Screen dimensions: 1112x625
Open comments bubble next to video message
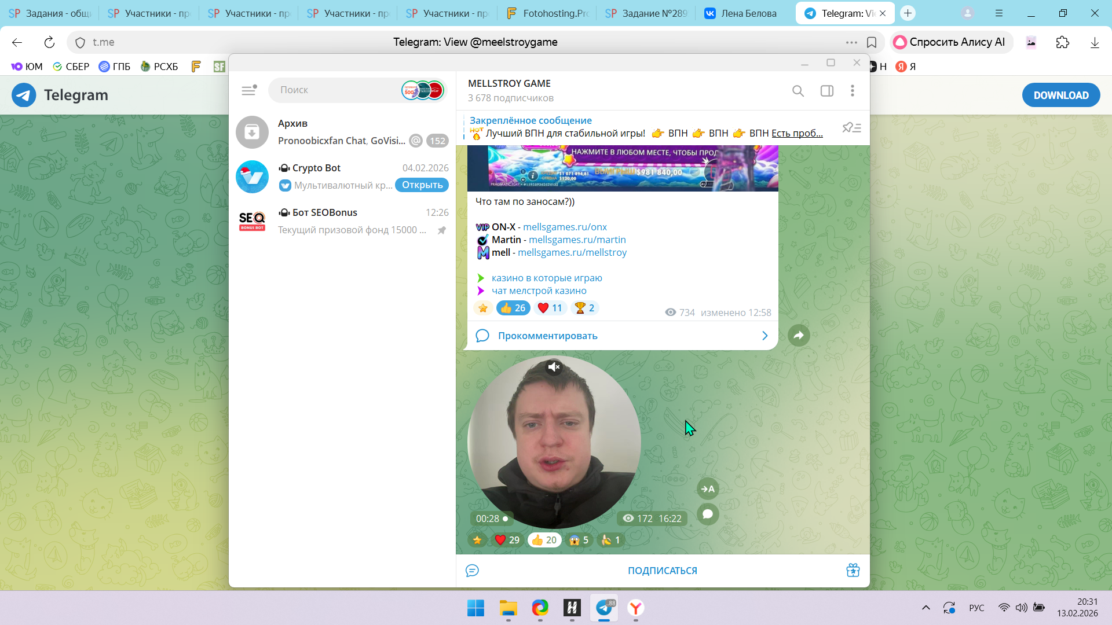[x=708, y=514]
